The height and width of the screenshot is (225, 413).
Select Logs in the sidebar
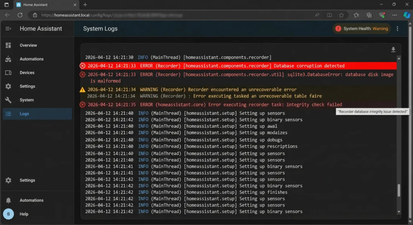[x=37, y=114]
